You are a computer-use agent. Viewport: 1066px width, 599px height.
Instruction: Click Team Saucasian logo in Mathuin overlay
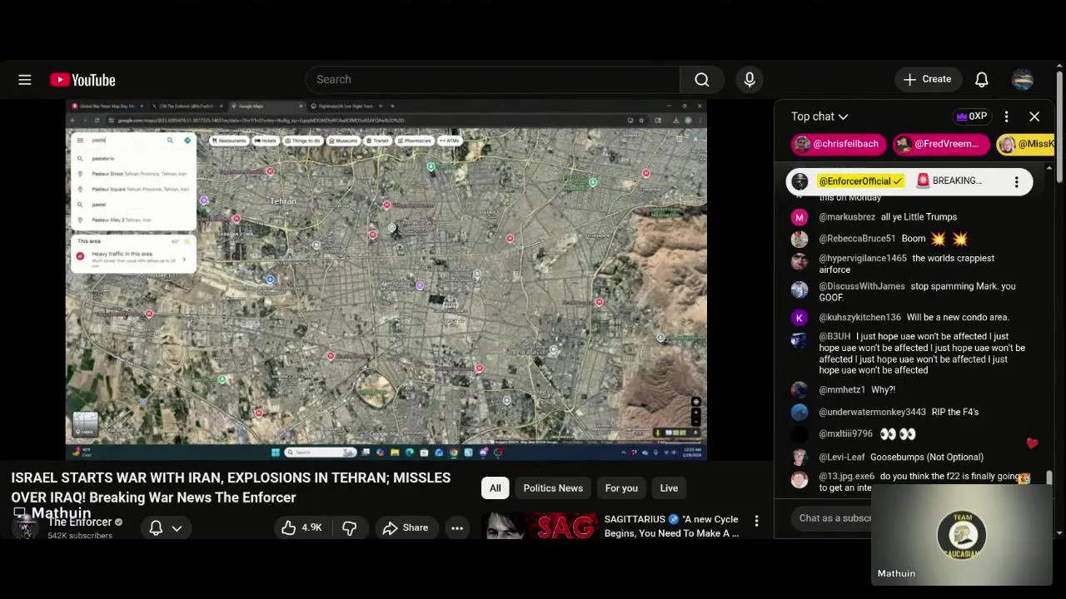coord(962,533)
